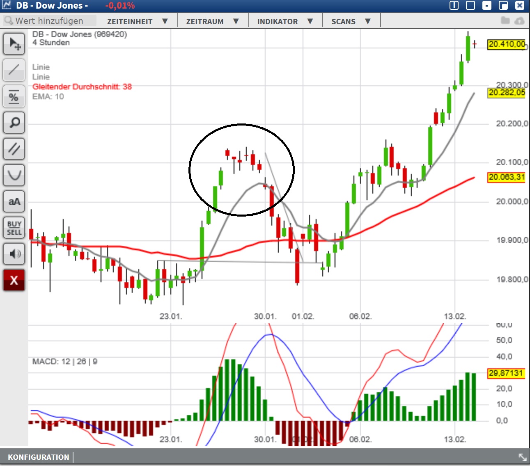Select the crosshair pointer tool
This screenshot has width=530, height=475.
pos(14,44)
